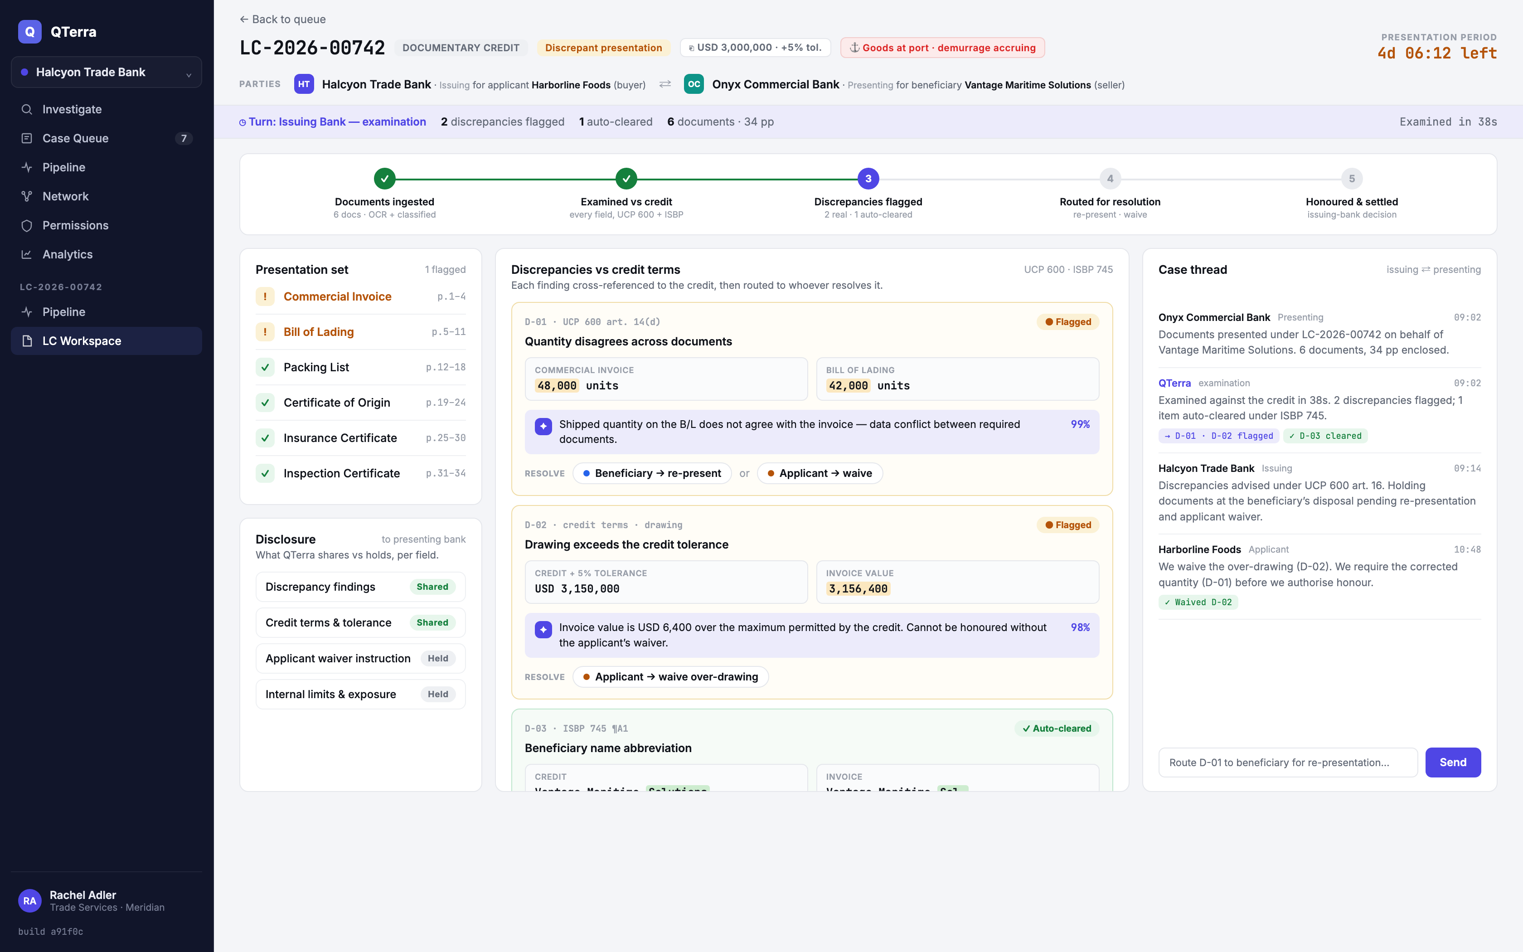This screenshot has width=1523, height=952.
Task: Select the Documents ingested step marker
Action: click(x=384, y=179)
